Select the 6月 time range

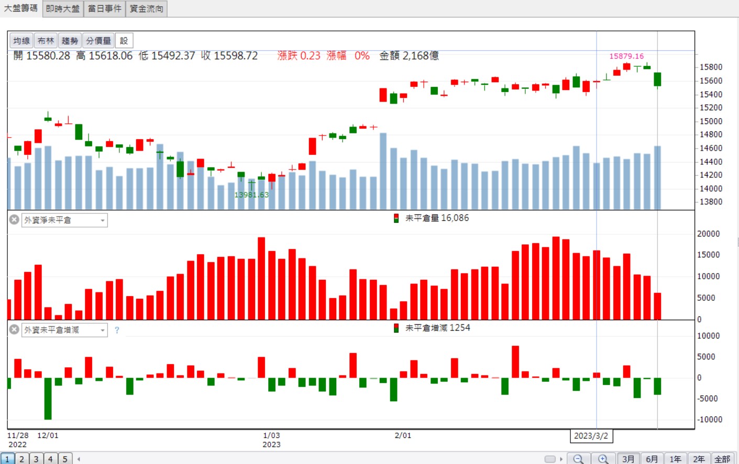[652, 459]
